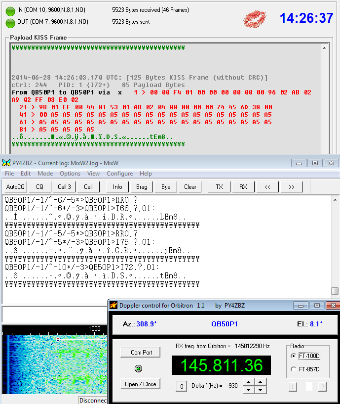Click the Doppler control title bar icon
The width and height of the screenshot is (340, 404).
[113, 305]
